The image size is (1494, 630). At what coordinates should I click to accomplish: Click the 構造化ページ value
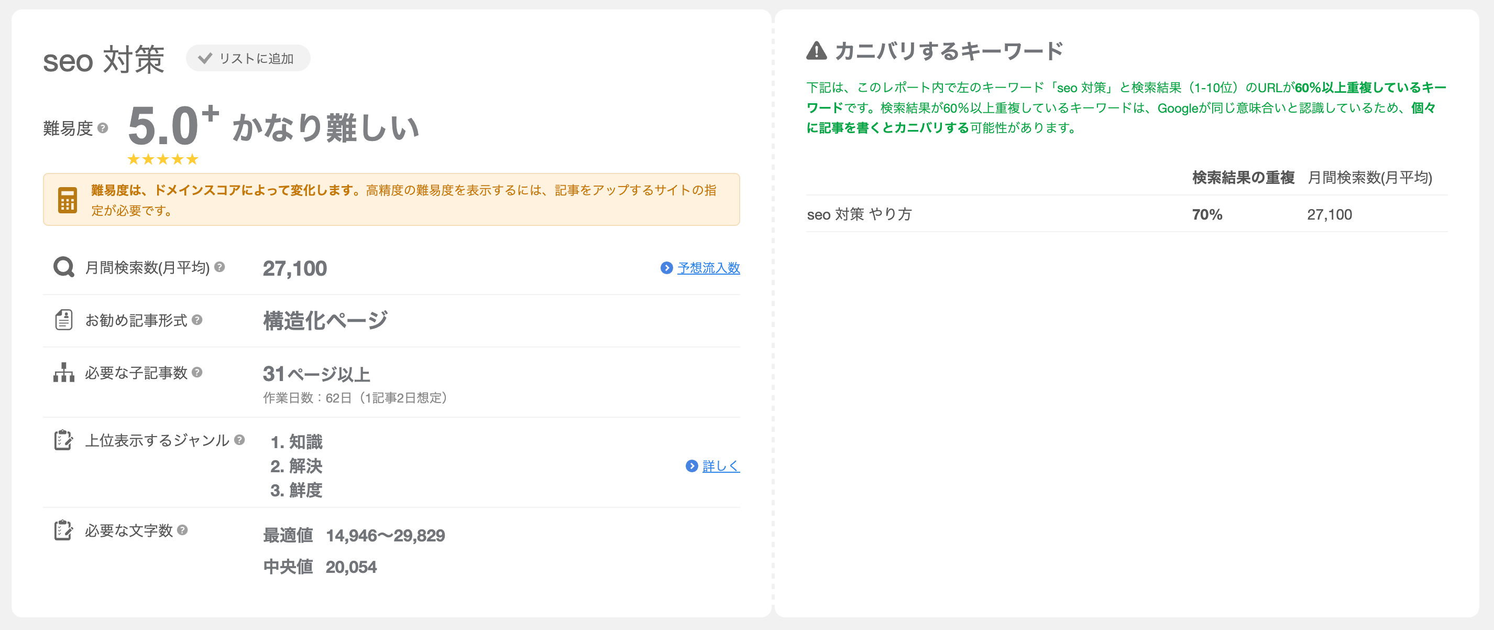pos(325,320)
